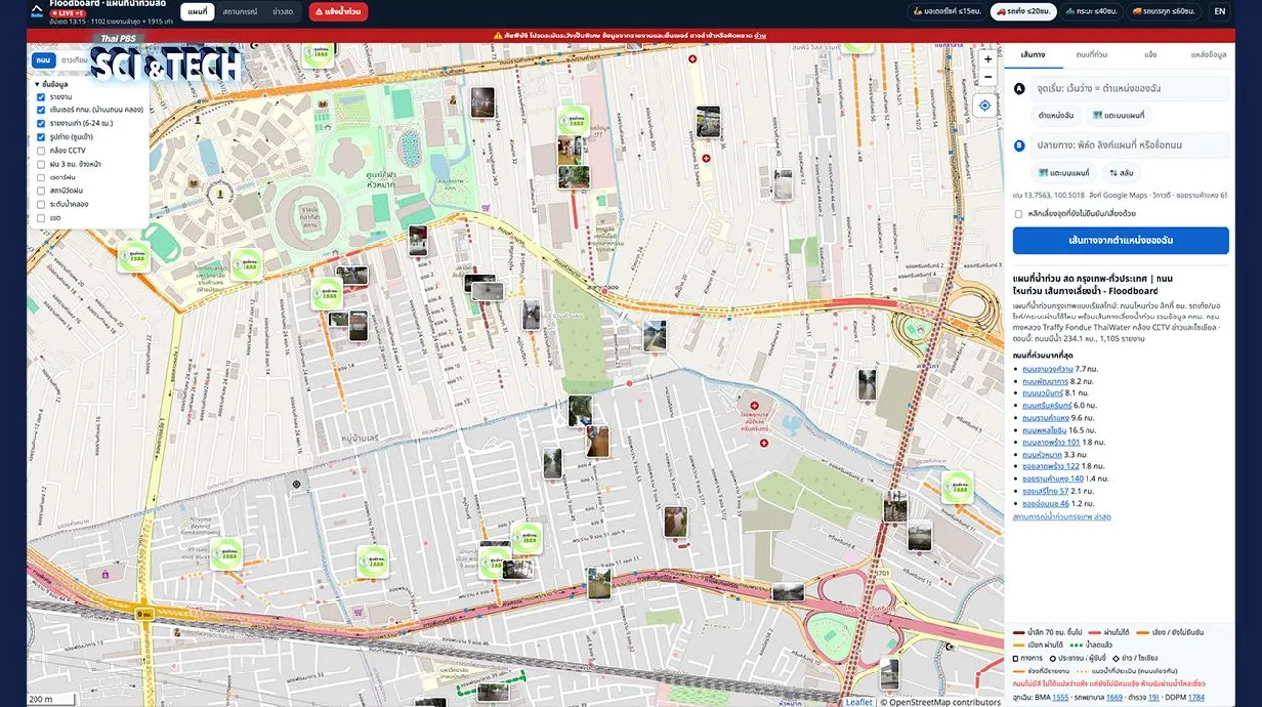
Task: Enable the เรดาร์ฝน layer
Action: point(40,177)
